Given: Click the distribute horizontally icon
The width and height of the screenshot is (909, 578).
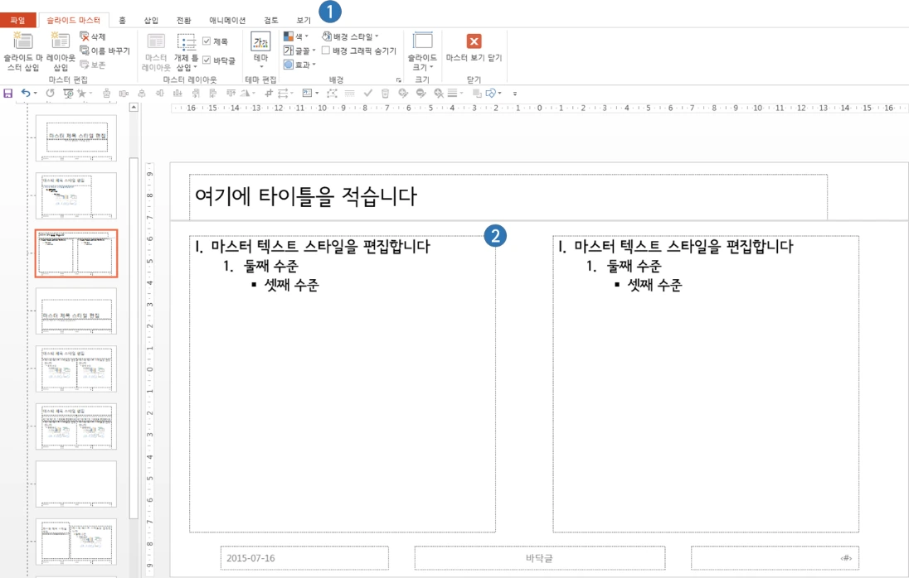Looking at the screenshot, I should pyautogui.click(x=124, y=93).
